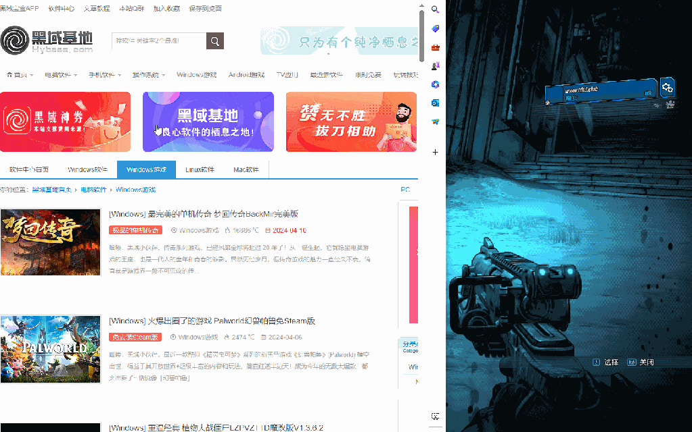Open the Palworld article thumbnail
The height and width of the screenshot is (432, 692).
pos(50,349)
